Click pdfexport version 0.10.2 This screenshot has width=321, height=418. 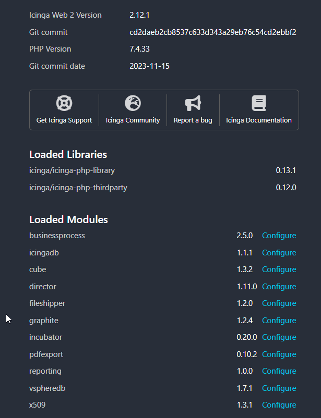[247, 354]
